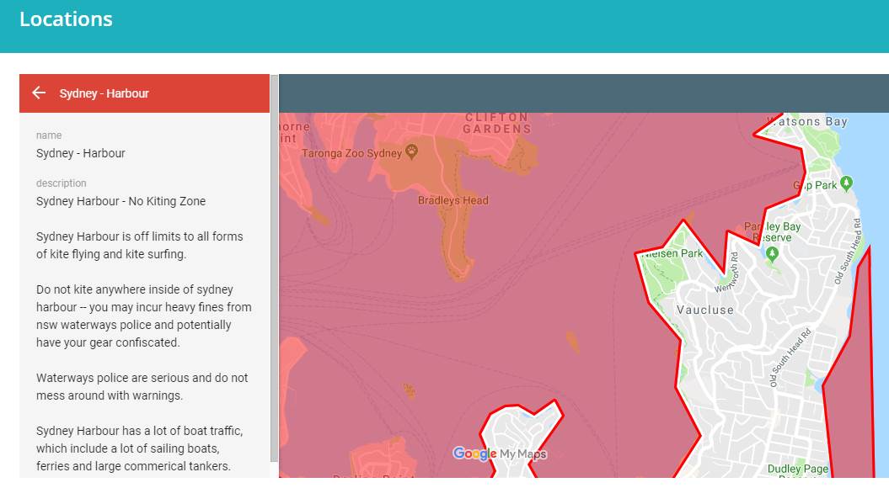Screen dimensions: 889x488
Task: Click the Sydney - Harbour panel title
Action: click(104, 93)
